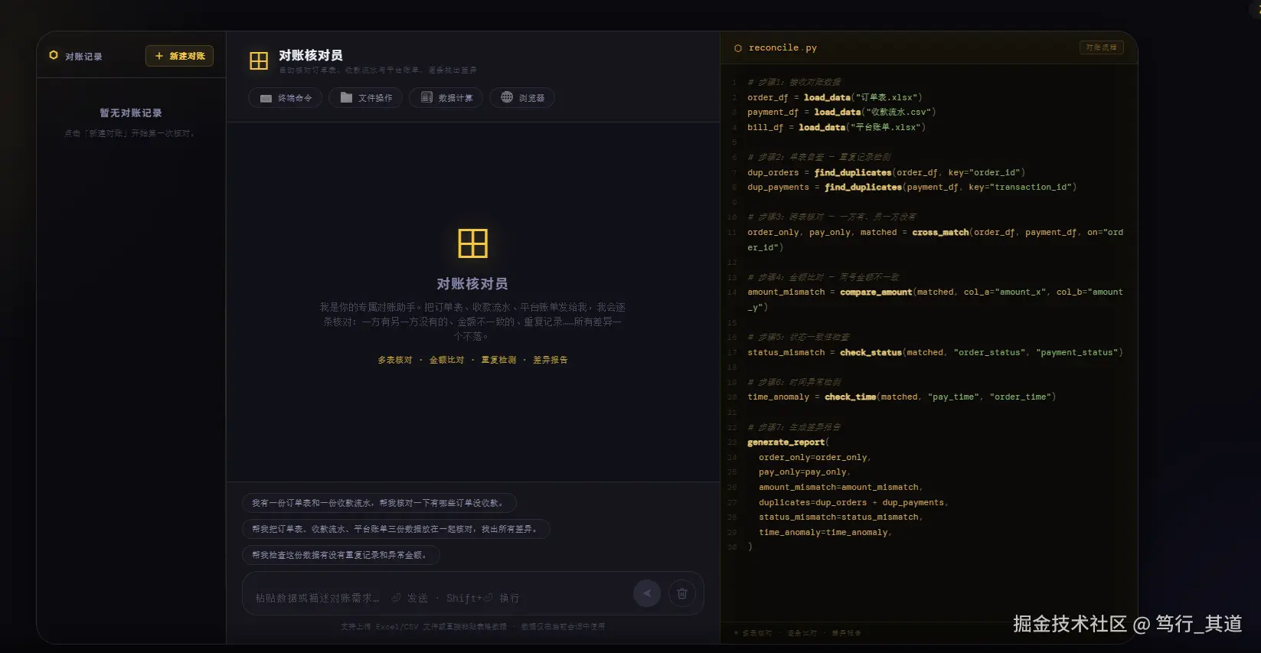This screenshot has height=653, width=1261.
Task: Select the 文件操作 folder chip
Action: (365, 98)
